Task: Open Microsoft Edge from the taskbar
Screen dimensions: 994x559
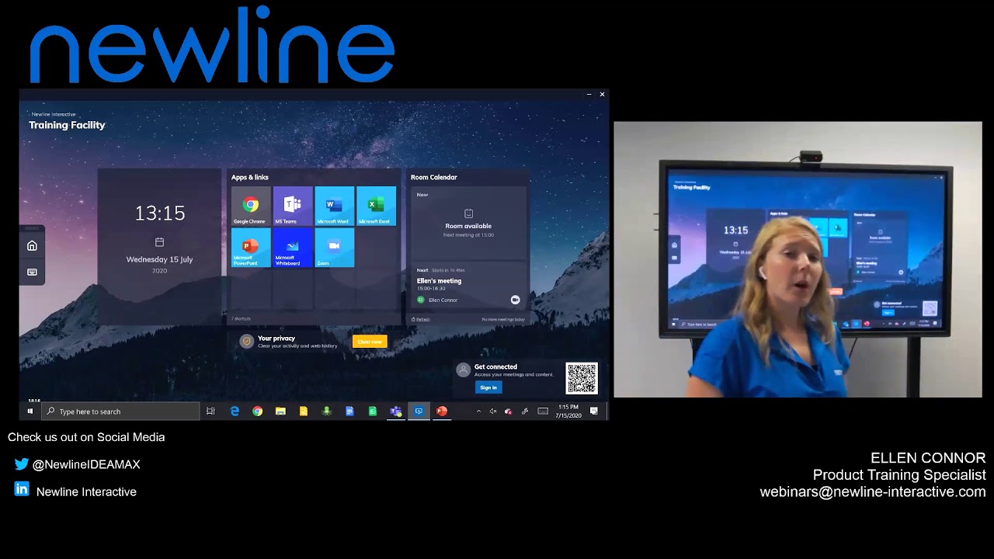Action: pos(235,411)
